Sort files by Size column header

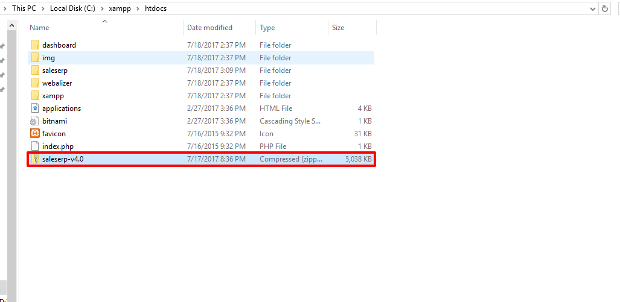pos(338,28)
